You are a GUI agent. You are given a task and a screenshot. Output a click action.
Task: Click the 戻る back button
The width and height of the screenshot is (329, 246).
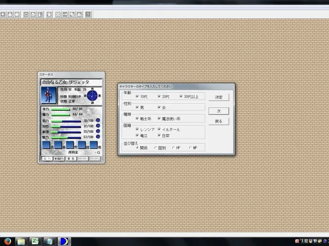pos(218,121)
